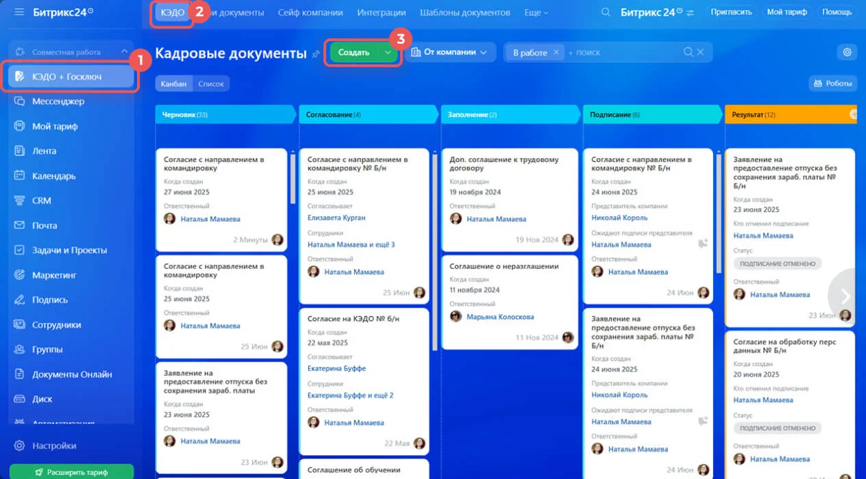Open Наталья Мамаева и ещё 3 link
The width and height of the screenshot is (866, 479).
(x=351, y=244)
